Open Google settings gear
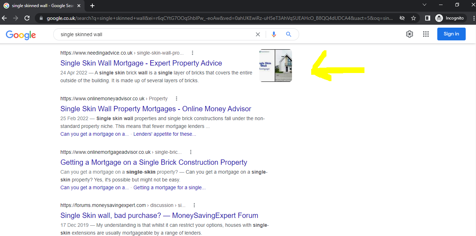476x236 pixels. (x=410, y=34)
